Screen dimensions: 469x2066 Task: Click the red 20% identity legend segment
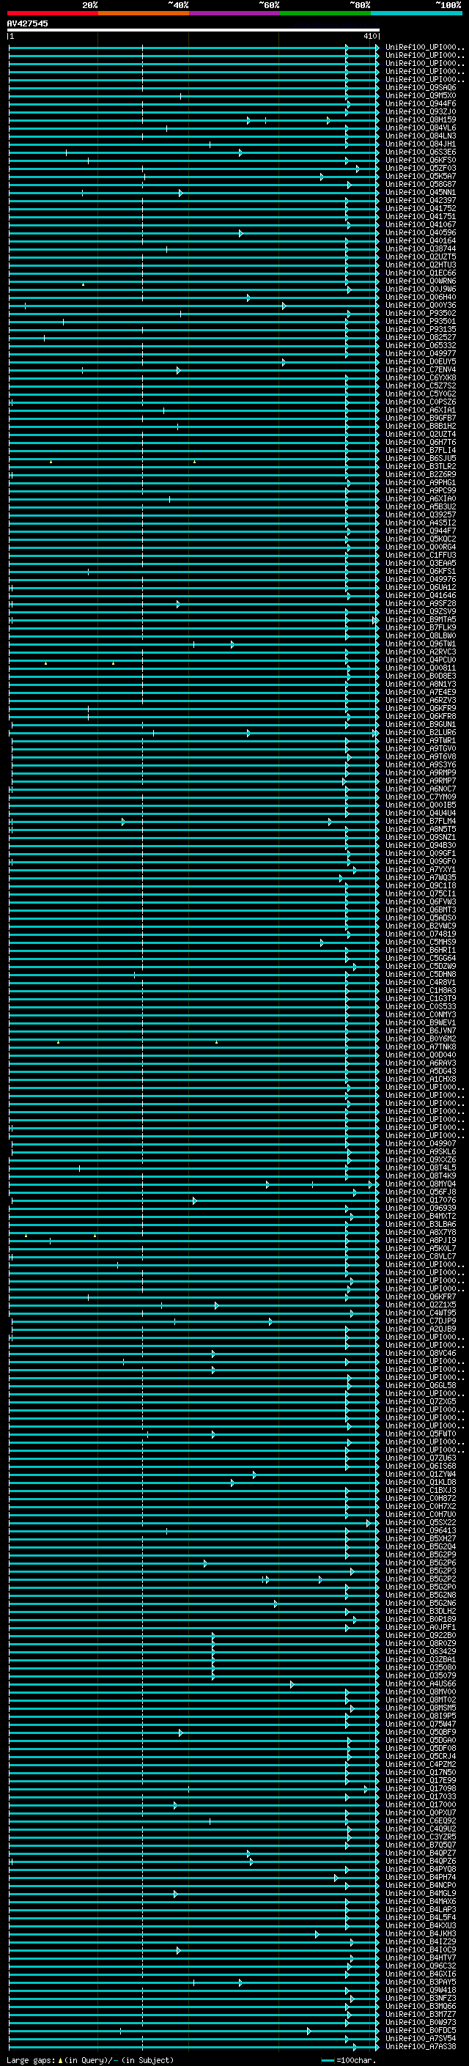(x=52, y=13)
